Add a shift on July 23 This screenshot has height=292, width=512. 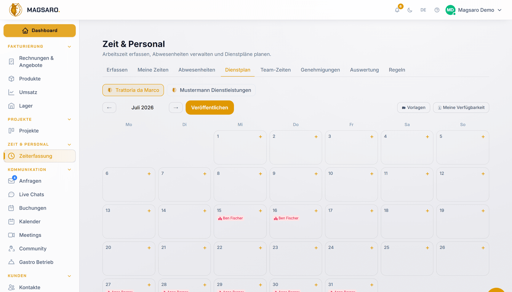316,248
